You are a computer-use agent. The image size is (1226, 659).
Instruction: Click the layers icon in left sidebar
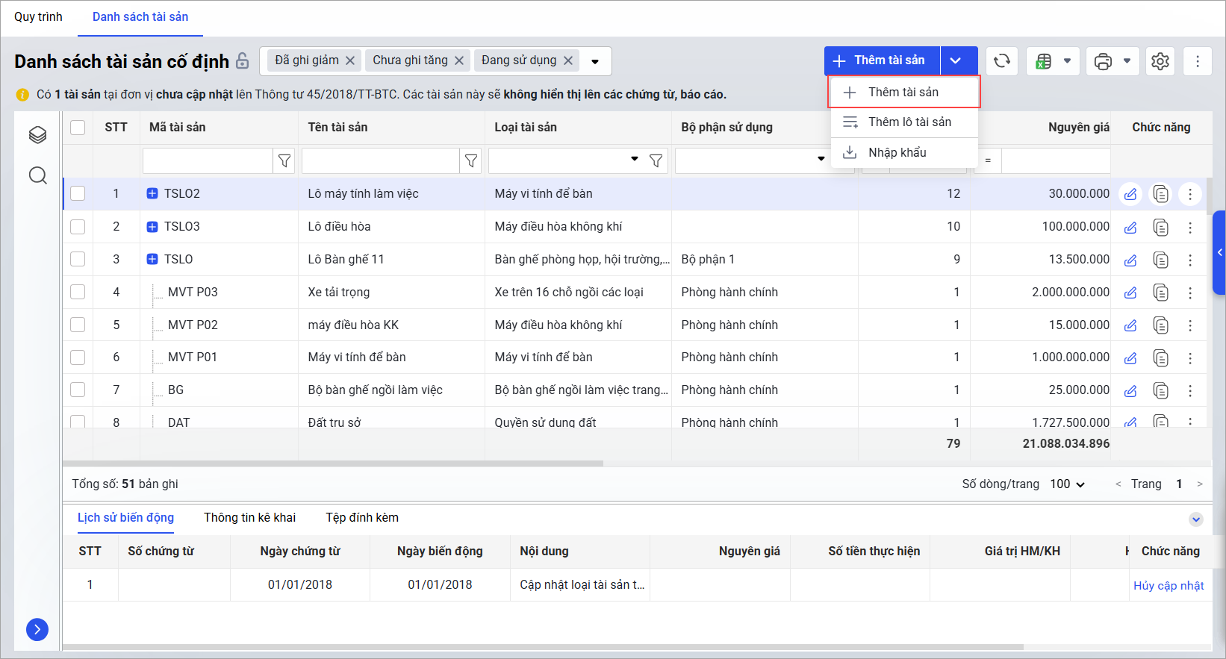[38, 135]
